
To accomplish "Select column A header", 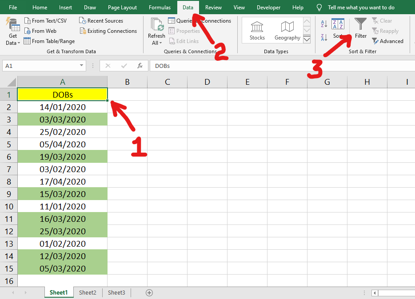I will 63,82.
